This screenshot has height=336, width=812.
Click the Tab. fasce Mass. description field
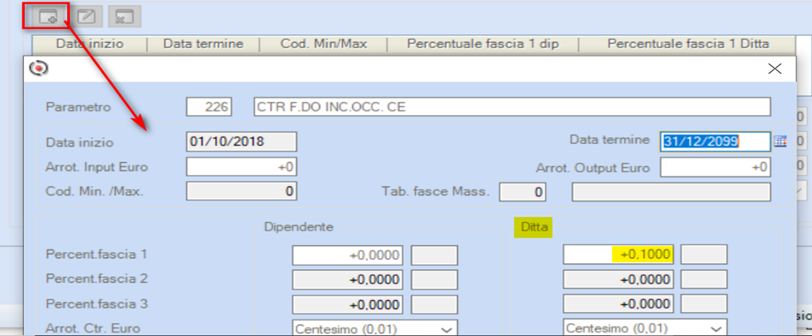pos(671,192)
